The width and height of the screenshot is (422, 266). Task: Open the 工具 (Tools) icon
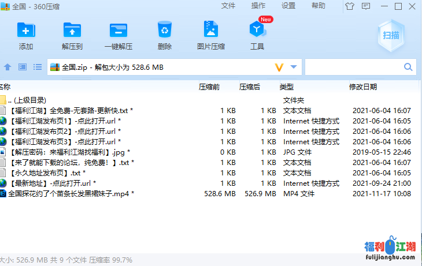tap(257, 30)
